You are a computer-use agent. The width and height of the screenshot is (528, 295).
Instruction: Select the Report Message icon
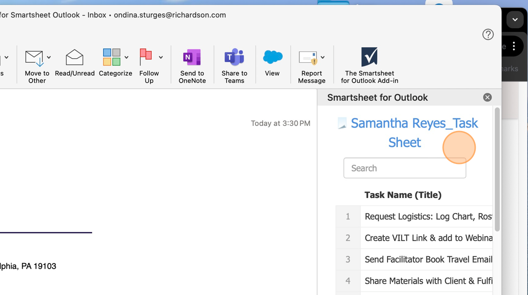pos(308,58)
